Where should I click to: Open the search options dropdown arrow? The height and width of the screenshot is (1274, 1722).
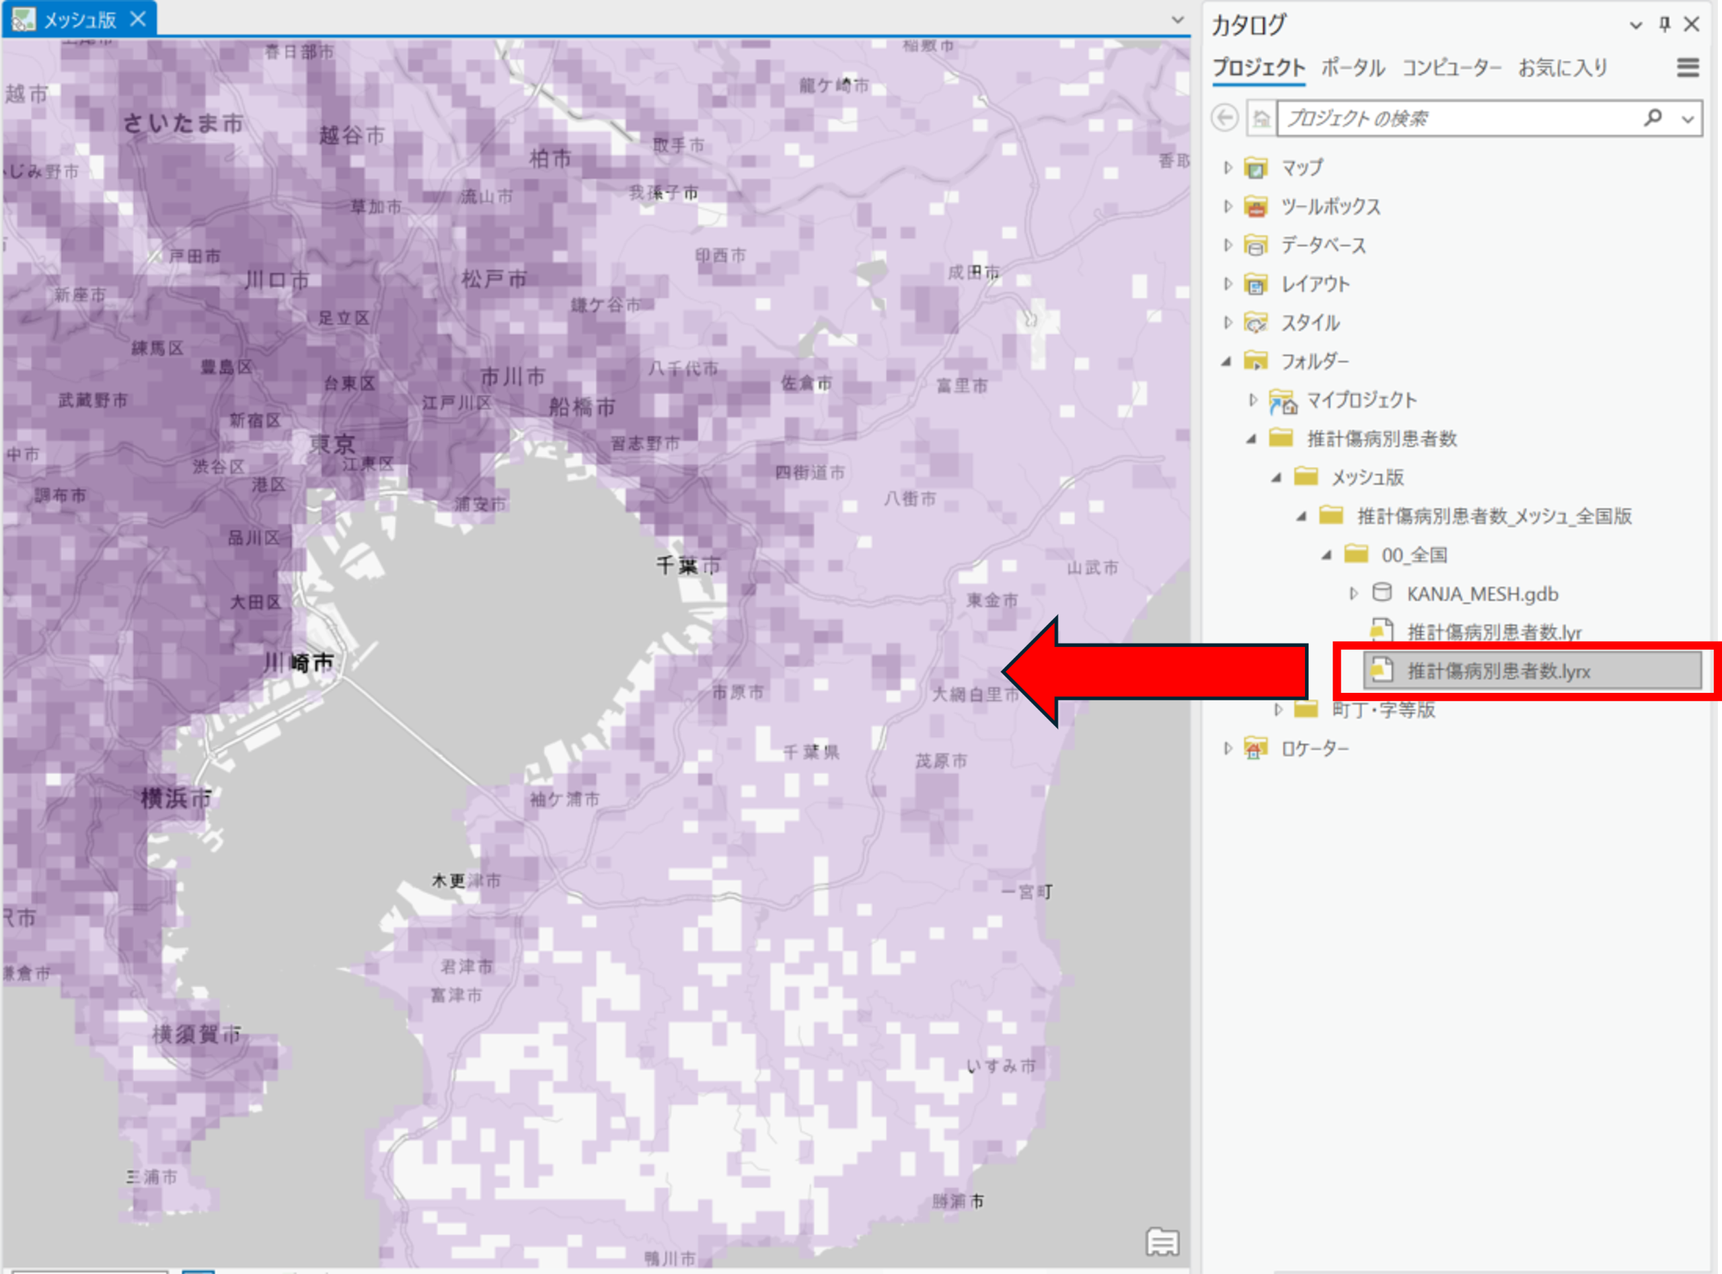[1687, 119]
